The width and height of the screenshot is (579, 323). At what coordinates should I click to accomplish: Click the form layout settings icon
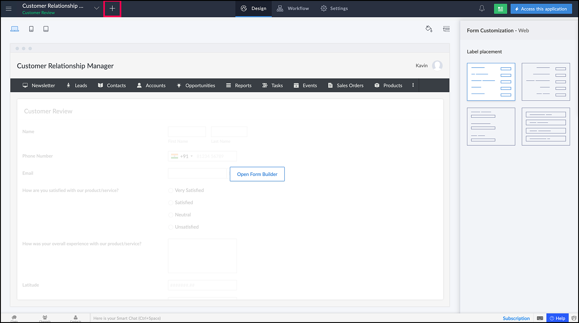(446, 29)
